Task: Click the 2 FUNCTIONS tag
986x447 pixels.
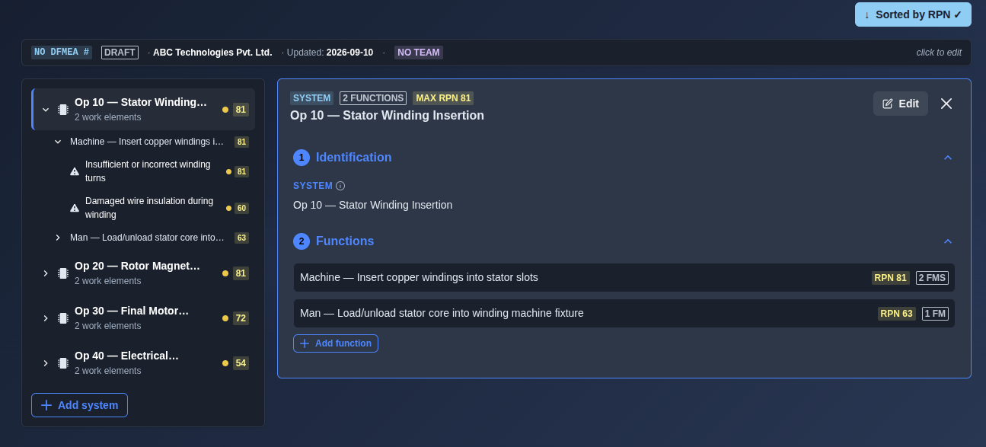Action: [x=373, y=98]
